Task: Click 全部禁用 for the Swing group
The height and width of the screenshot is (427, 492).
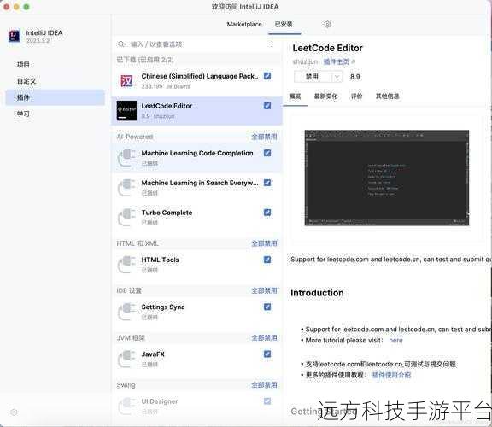Action: click(264, 385)
